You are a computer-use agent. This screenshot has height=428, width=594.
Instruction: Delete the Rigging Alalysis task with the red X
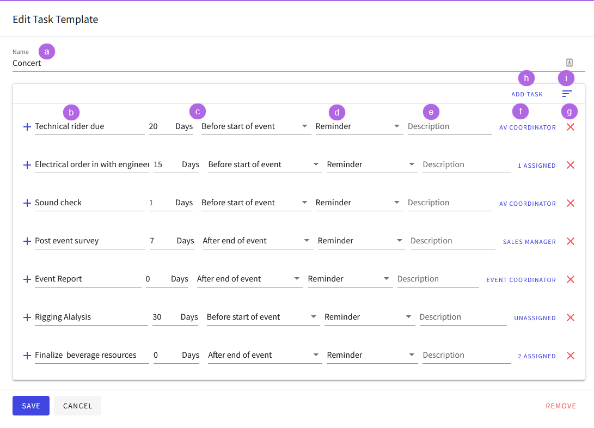click(570, 317)
